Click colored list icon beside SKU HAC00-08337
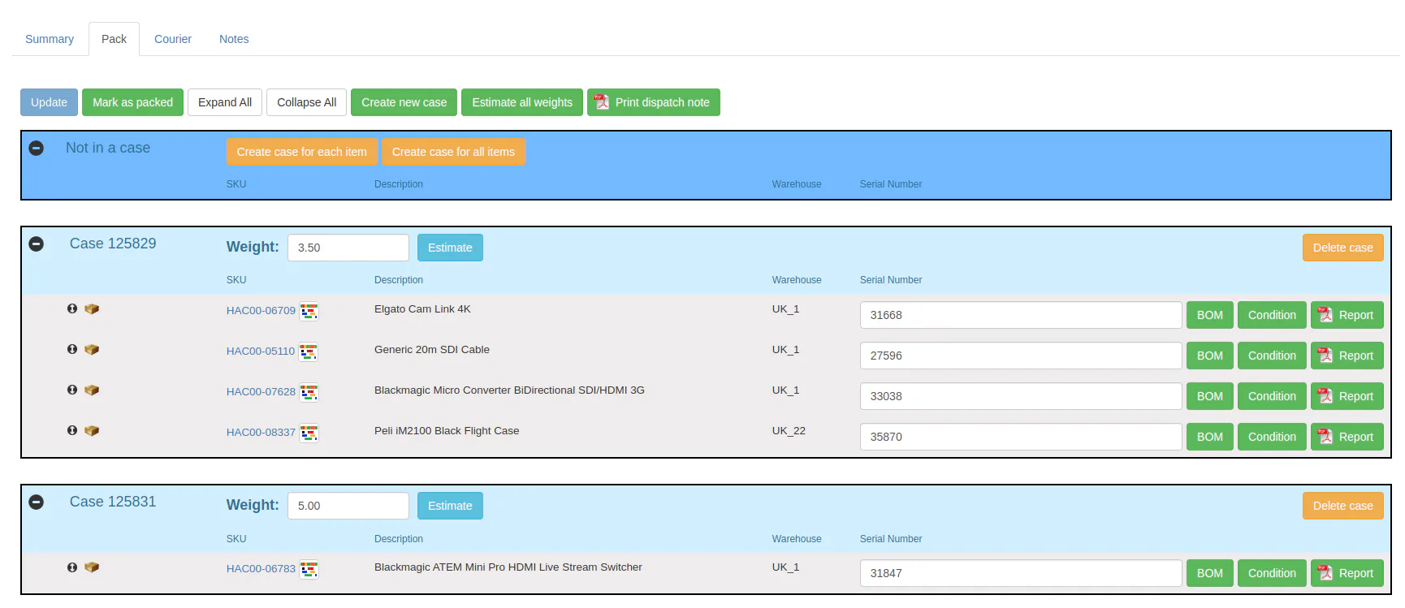Image resolution: width=1405 pixels, height=608 pixels. click(x=309, y=433)
